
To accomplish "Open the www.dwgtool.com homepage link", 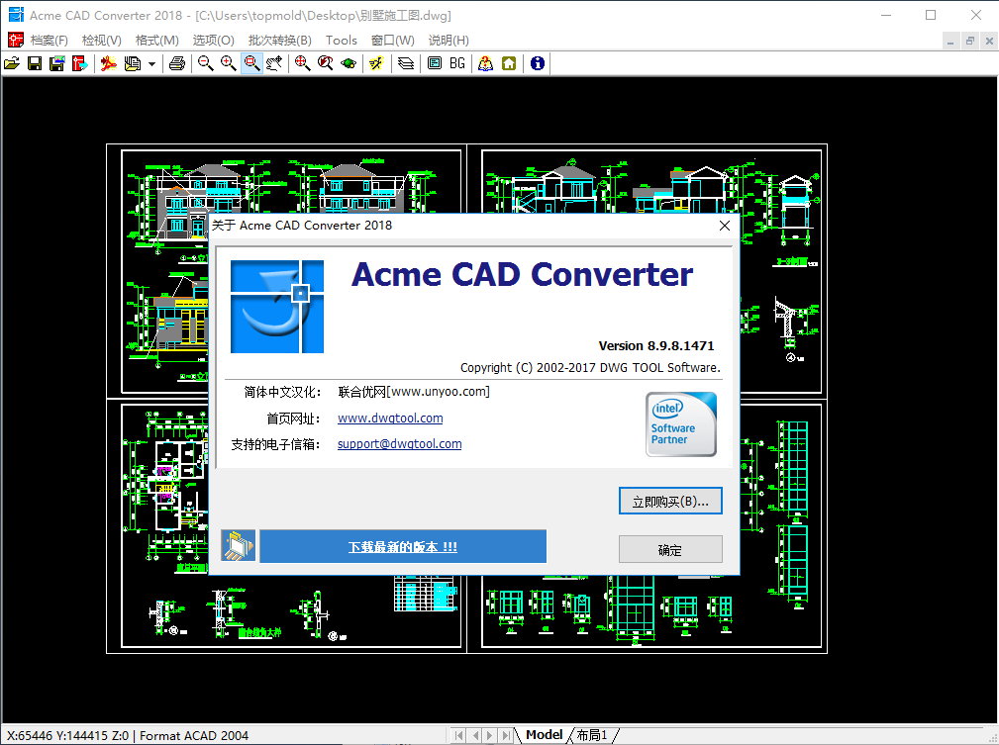I will click(390, 419).
